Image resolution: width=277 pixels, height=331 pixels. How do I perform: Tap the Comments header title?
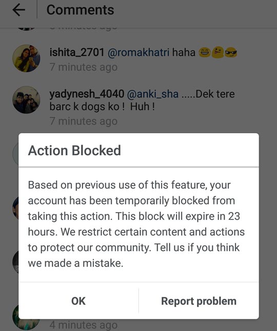tap(81, 10)
